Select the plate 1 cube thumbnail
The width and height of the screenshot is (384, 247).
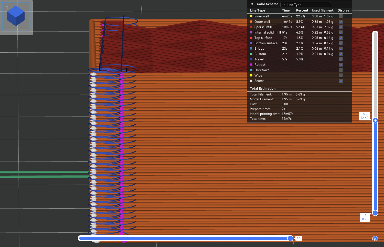16,16
